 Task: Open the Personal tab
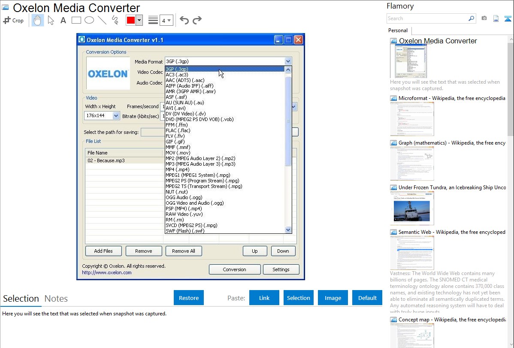coord(398,30)
